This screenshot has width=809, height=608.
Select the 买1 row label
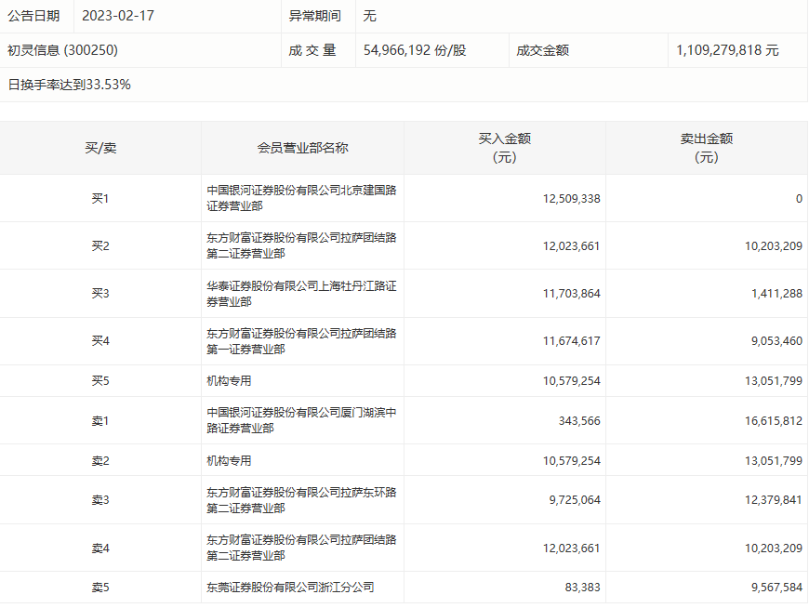(x=100, y=199)
